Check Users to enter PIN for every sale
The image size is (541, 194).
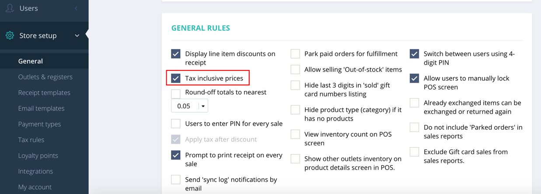176,124
